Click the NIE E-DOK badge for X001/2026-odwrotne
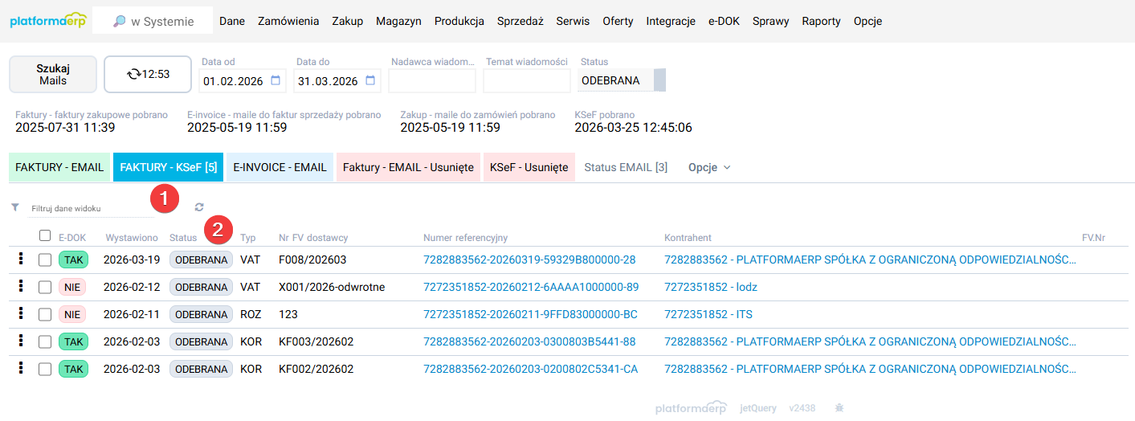This screenshot has width=1135, height=421. coord(73,287)
